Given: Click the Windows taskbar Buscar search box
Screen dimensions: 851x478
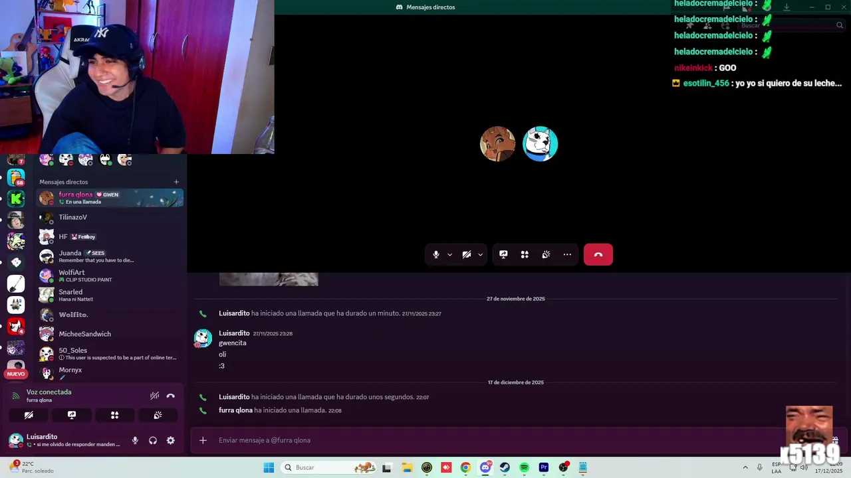Looking at the screenshot, I should 328,467.
